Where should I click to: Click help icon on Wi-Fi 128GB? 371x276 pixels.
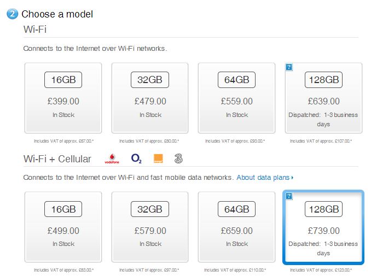point(289,67)
